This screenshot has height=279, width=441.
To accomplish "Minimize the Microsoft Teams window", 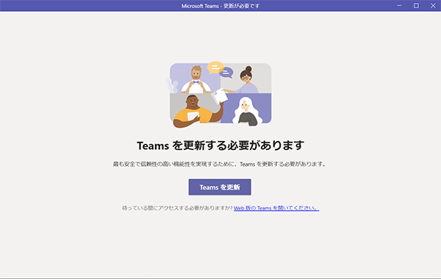I will pos(399,6).
